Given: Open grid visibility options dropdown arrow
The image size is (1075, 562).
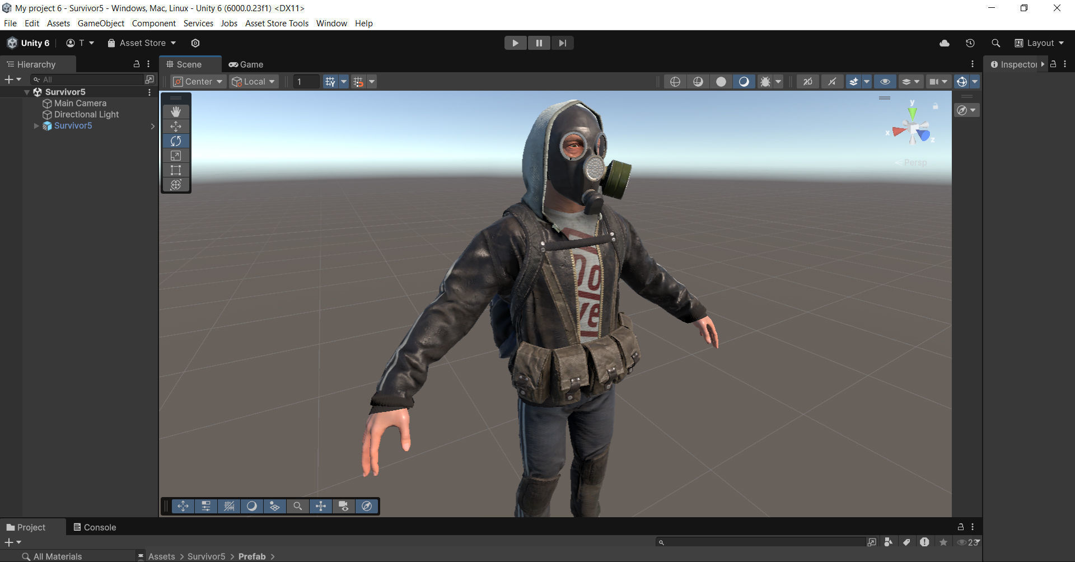Looking at the screenshot, I should click(x=344, y=82).
